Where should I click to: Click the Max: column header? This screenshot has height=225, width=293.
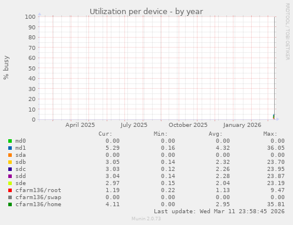pos(271,134)
